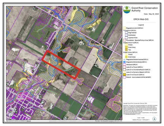Viewport: 164px width, 126px height.
Task: Click the Lake Erie Dynamic Beach label
Action: pos(138,72)
